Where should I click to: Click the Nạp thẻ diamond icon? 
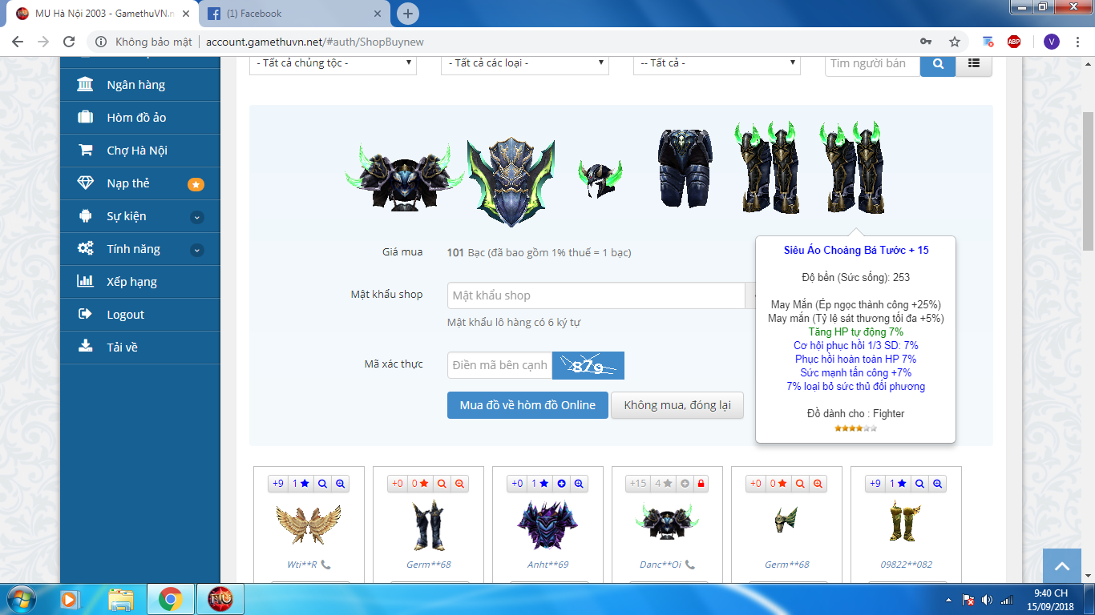pos(85,183)
